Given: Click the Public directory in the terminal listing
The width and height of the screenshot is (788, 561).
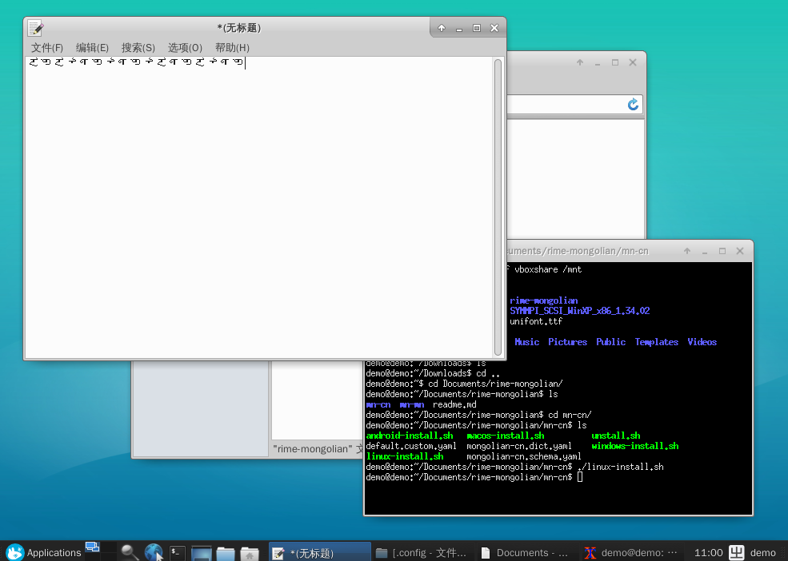Looking at the screenshot, I should coord(610,342).
